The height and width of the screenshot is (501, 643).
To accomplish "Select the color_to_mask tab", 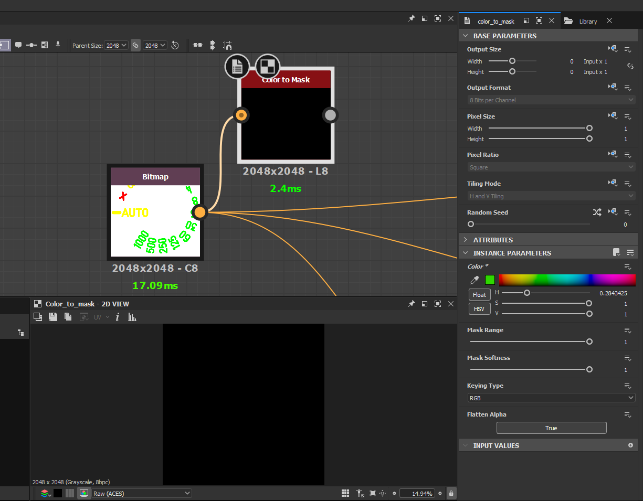I will (x=496, y=21).
